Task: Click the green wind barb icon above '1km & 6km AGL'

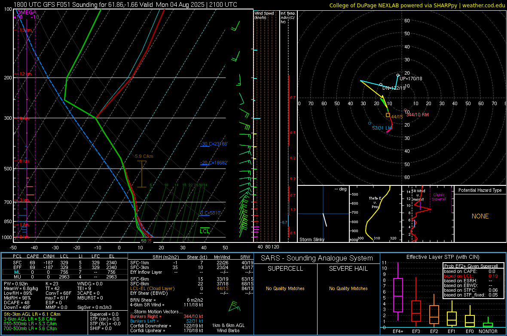Action: [235, 306]
